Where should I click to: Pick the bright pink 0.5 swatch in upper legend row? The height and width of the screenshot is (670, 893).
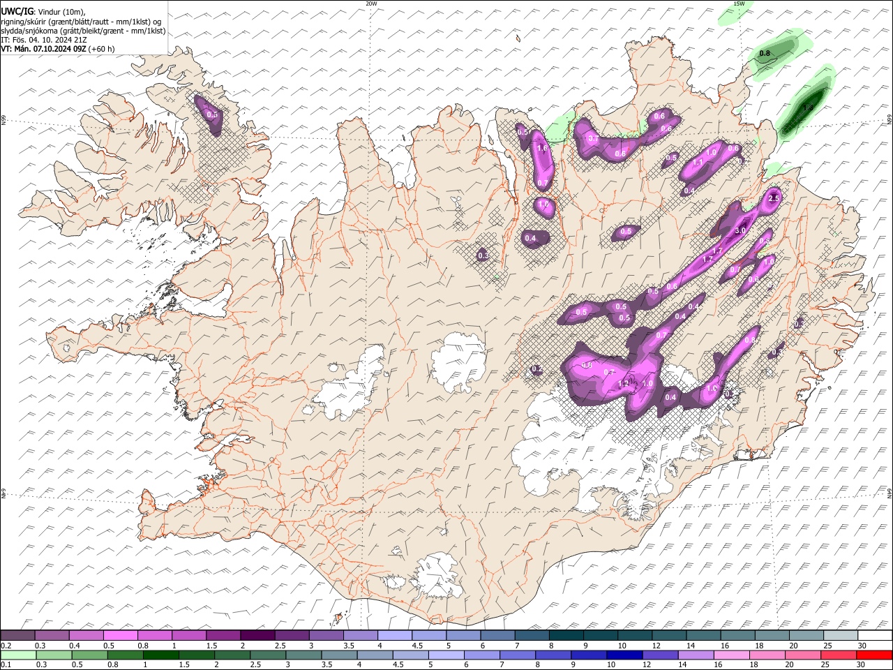point(120,636)
